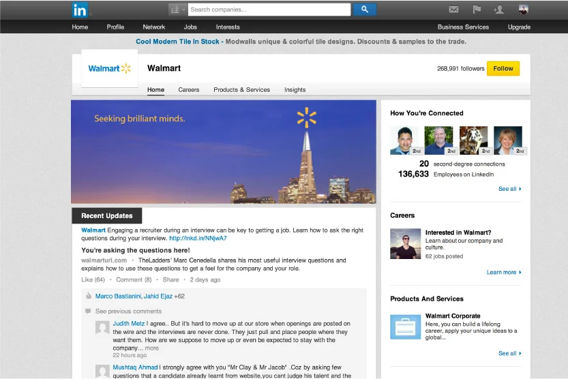This screenshot has width=568, height=379.
Task: Open Interested in Walmart? heading
Action: point(458,232)
